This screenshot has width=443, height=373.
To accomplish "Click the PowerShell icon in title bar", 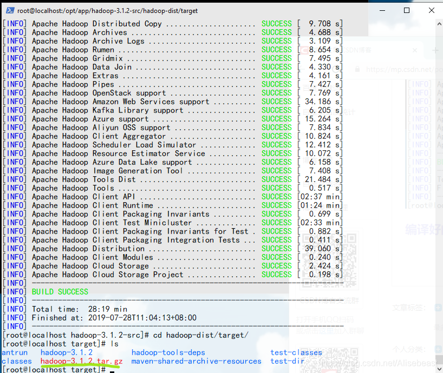I will coord(10,11).
